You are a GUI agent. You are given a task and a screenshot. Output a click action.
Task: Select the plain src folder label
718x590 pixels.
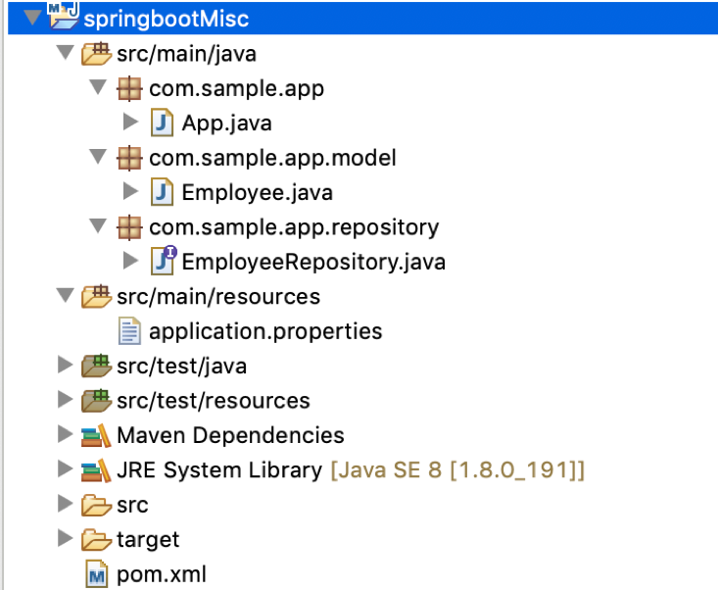click(x=132, y=505)
